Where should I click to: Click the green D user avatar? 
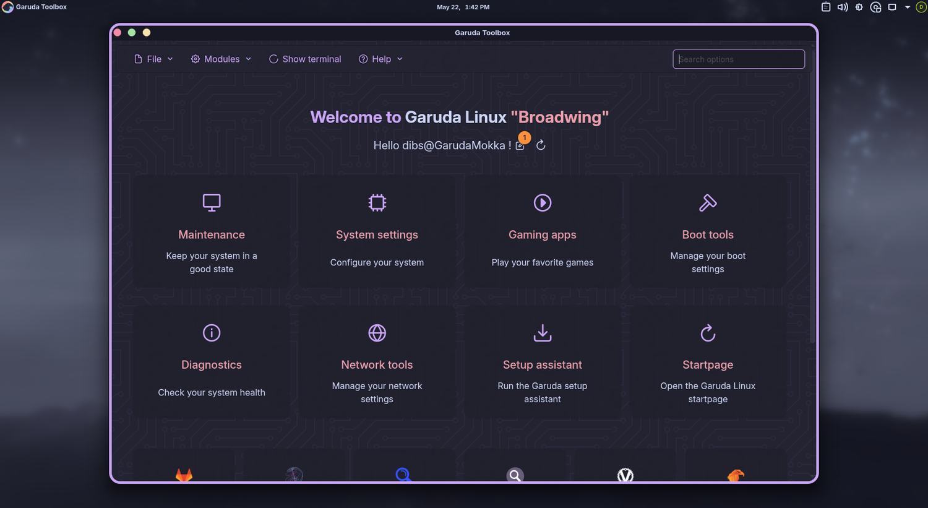[x=921, y=7]
